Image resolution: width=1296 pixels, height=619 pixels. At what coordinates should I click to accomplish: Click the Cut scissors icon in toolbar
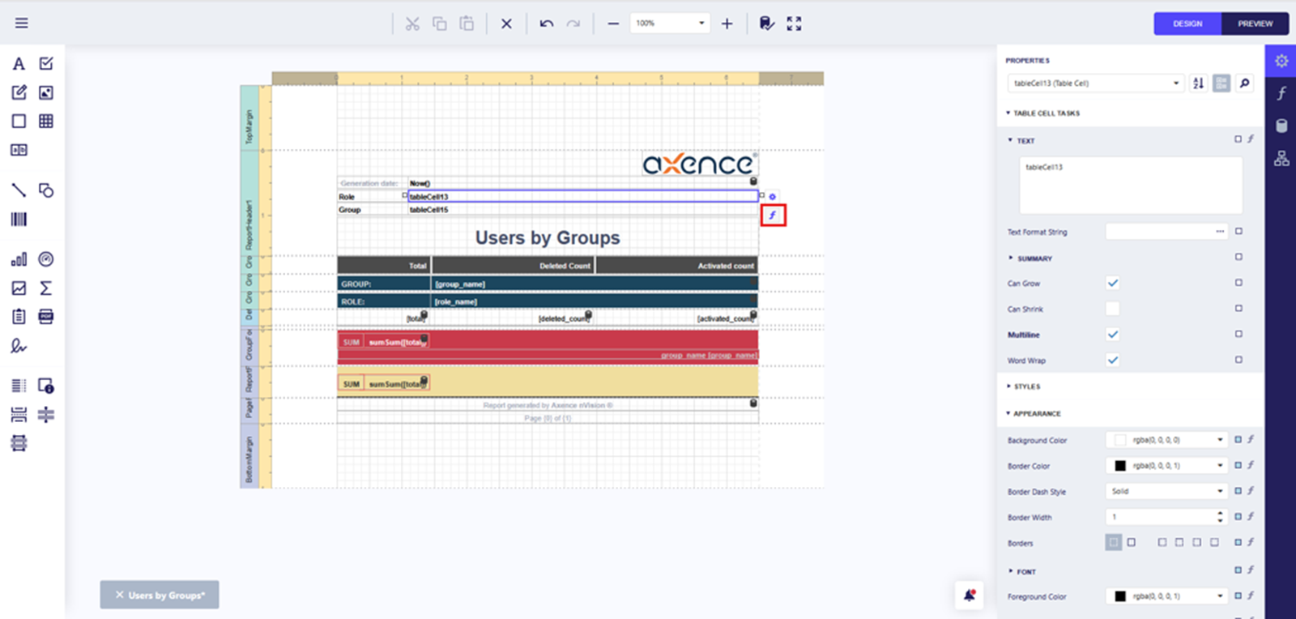(412, 23)
